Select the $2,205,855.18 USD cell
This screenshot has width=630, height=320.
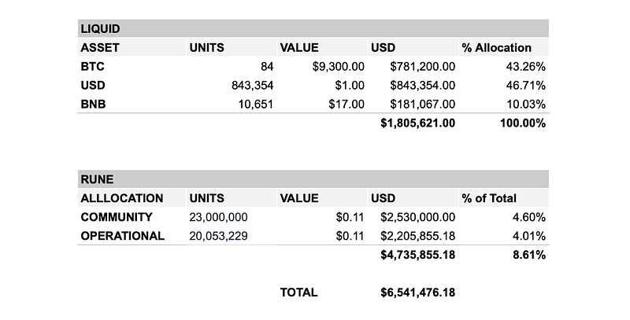click(413, 236)
